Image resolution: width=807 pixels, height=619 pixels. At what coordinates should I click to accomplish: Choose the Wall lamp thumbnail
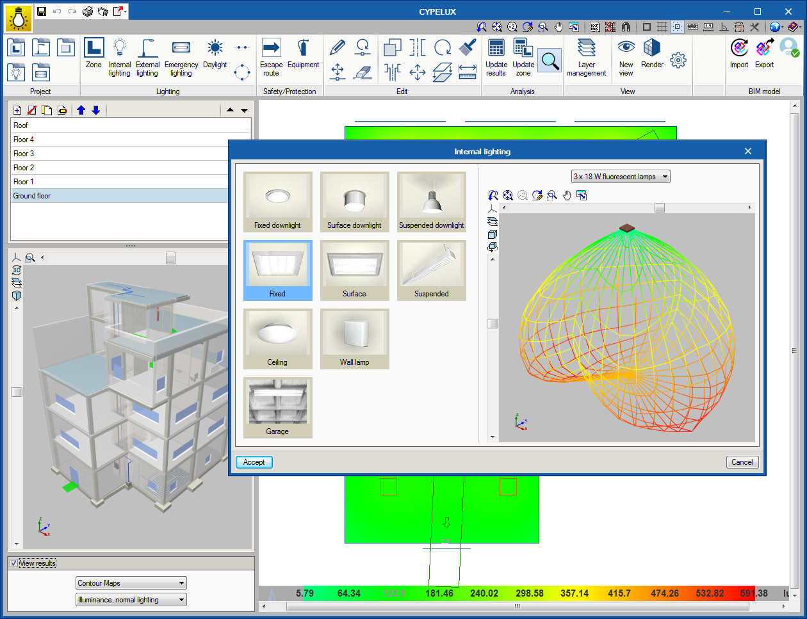(x=355, y=339)
